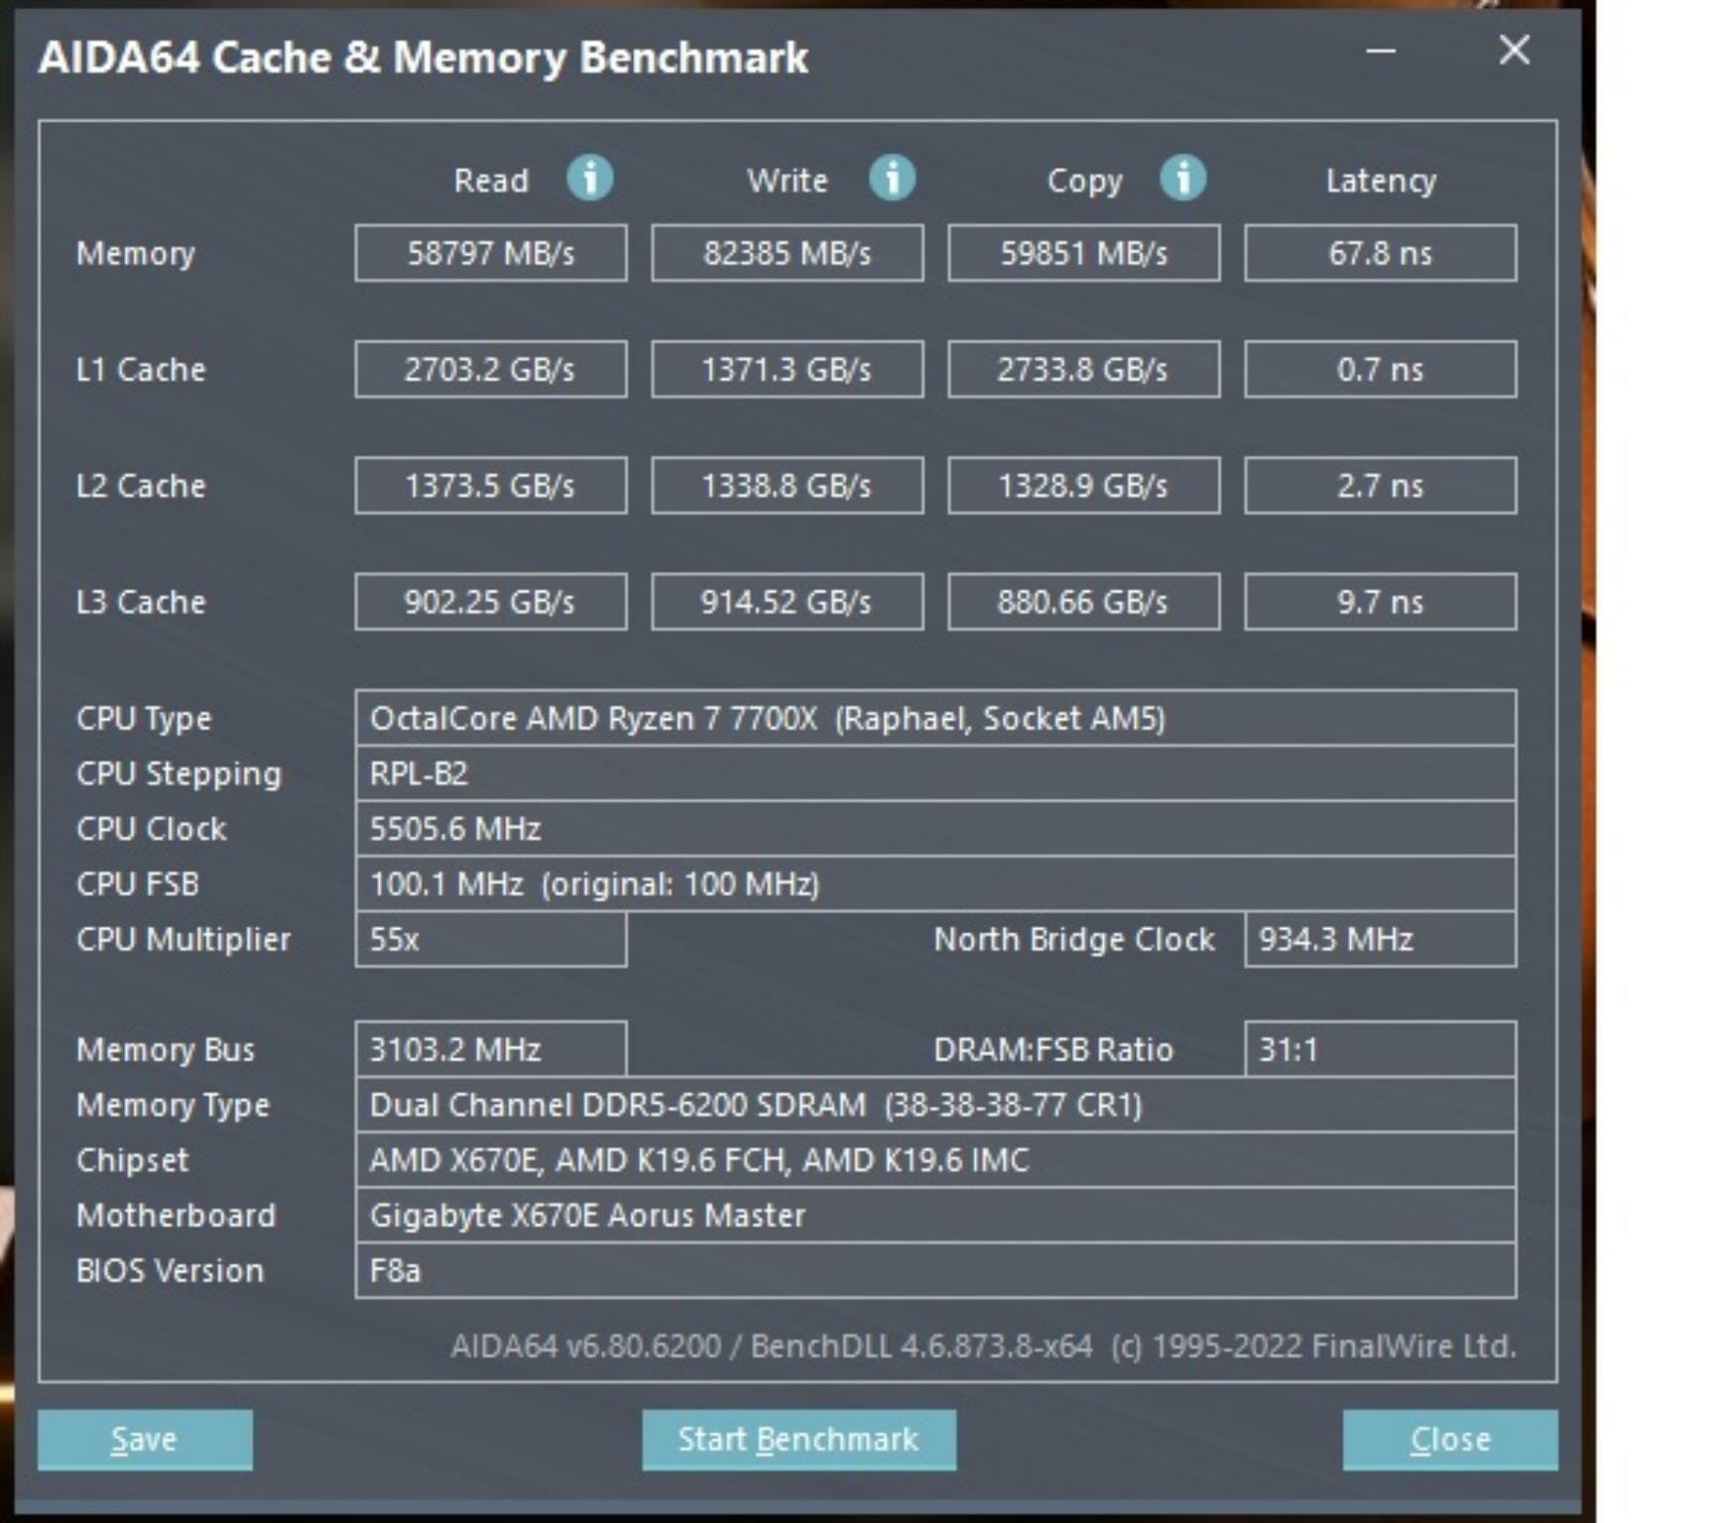Close the window with the X icon
The width and height of the screenshot is (1727, 1523).
tap(1514, 50)
